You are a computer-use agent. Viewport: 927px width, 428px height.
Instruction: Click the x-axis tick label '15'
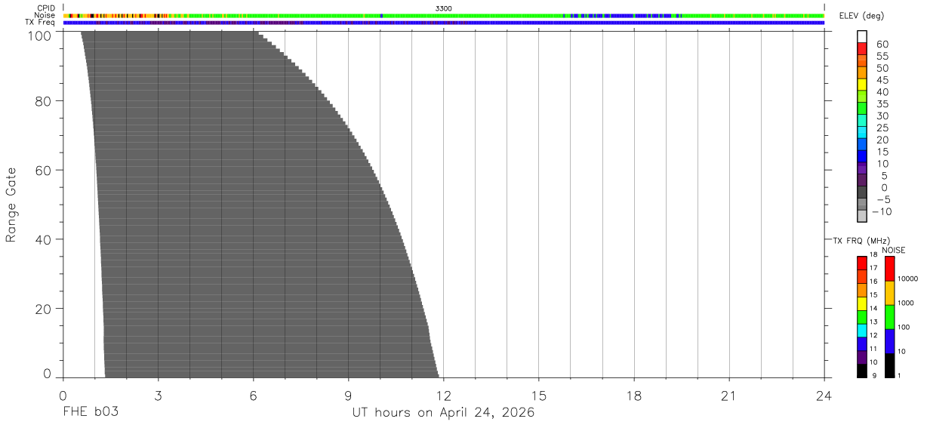click(538, 396)
